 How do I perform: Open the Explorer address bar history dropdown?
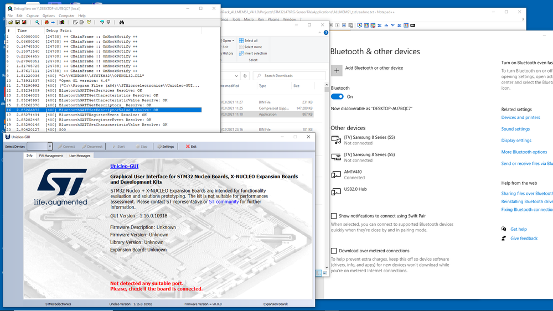pos(236,76)
